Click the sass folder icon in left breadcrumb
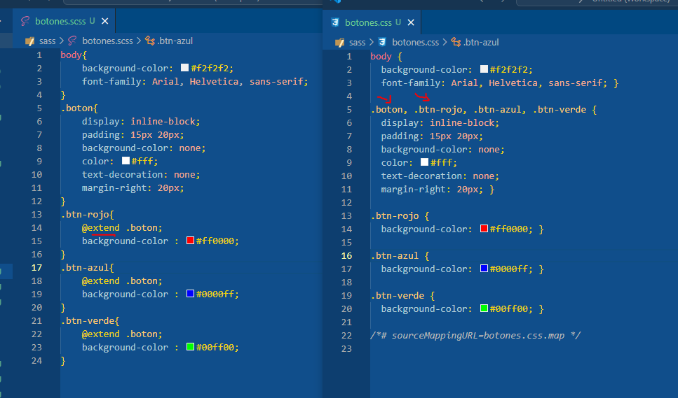The image size is (678, 398). [30, 41]
